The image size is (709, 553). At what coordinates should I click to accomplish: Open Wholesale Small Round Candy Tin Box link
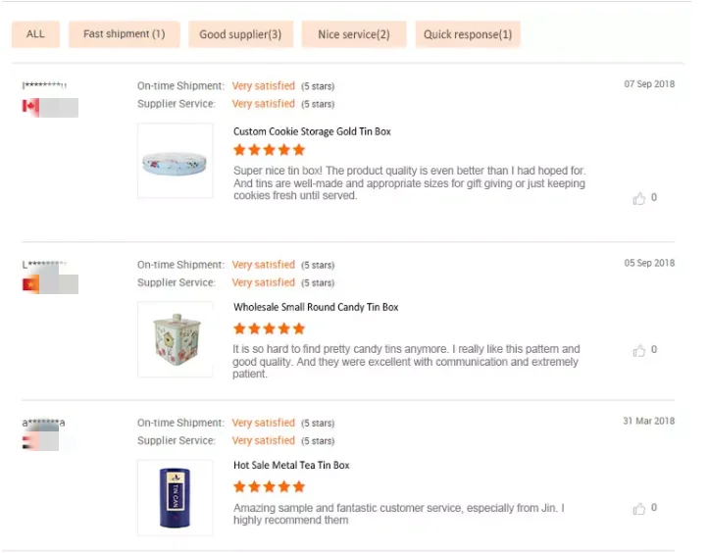(316, 307)
